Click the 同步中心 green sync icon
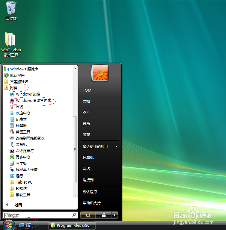Viewport: 226px width, 230px height. pyautogui.click(x=12, y=157)
